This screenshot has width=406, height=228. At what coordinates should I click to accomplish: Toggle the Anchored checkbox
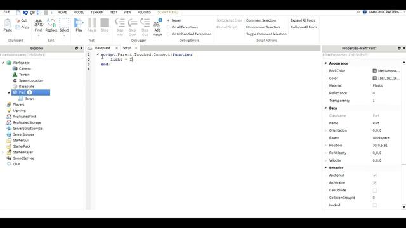pos(374,175)
